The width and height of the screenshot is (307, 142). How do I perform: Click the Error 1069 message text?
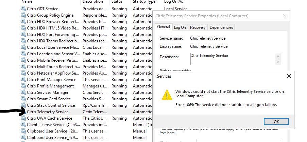226,105
